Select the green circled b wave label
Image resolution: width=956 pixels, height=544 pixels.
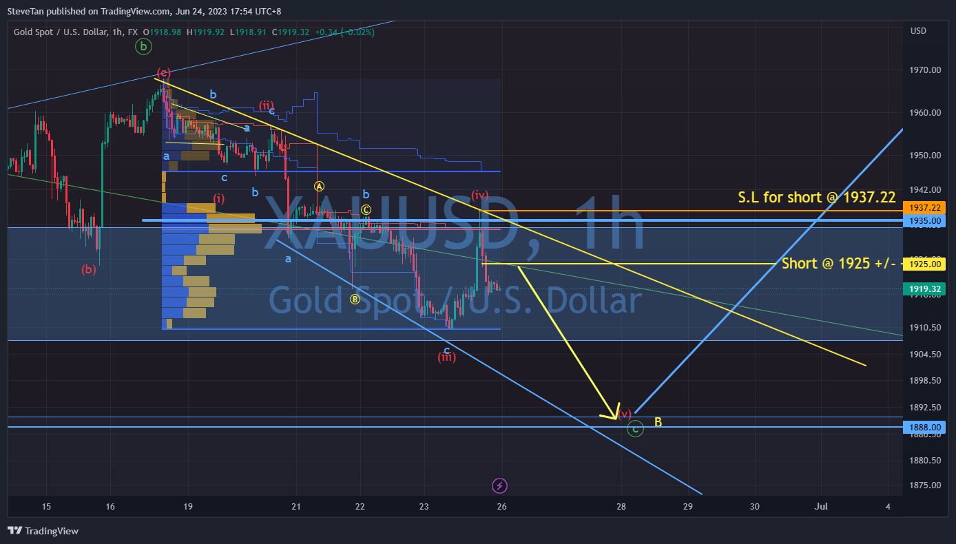click(143, 47)
